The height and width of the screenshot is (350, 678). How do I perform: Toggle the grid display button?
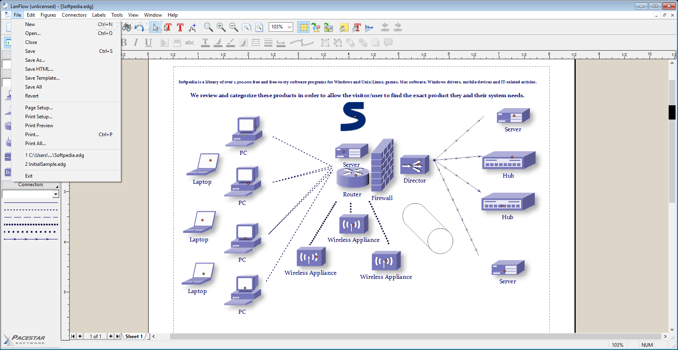303,27
